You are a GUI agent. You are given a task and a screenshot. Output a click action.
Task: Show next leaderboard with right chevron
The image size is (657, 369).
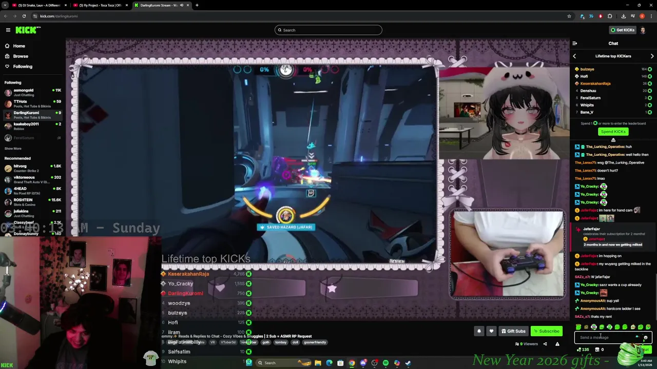pos(652,56)
